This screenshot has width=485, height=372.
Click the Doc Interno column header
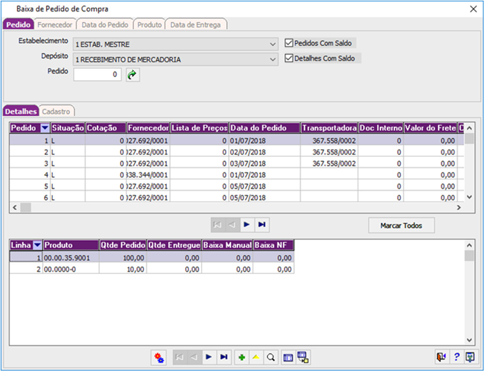point(381,128)
